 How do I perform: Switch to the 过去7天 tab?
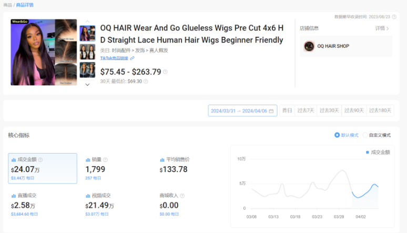[306, 110]
